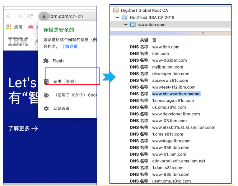Select GeoTrust RSA CA 2018 tree row

(x=171, y=18)
